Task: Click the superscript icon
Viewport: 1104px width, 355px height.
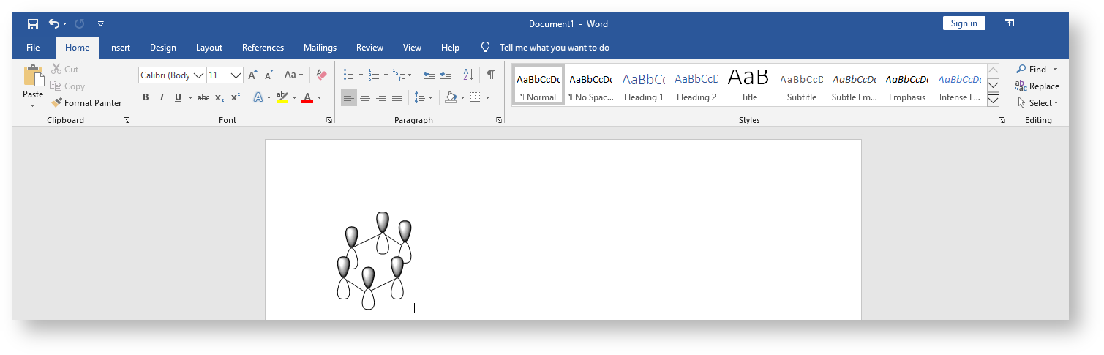Action: [x=236, y=97]
